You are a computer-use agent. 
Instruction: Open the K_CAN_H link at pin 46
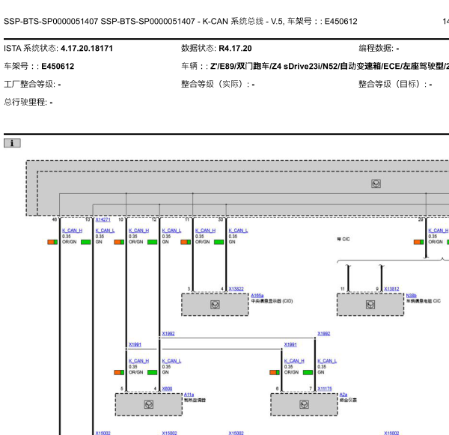(72, 231)
